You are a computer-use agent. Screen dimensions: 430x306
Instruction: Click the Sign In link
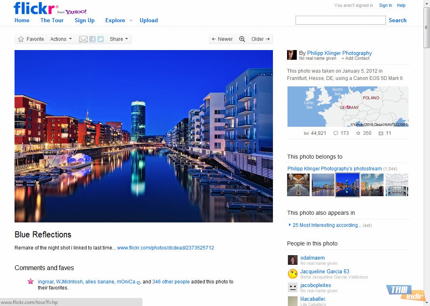pyautogui.click(x=385, y=5)
